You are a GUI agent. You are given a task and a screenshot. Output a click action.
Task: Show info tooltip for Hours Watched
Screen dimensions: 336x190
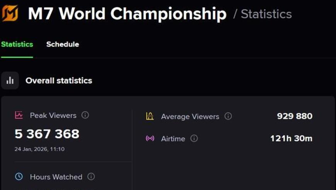tap(91, 176)
